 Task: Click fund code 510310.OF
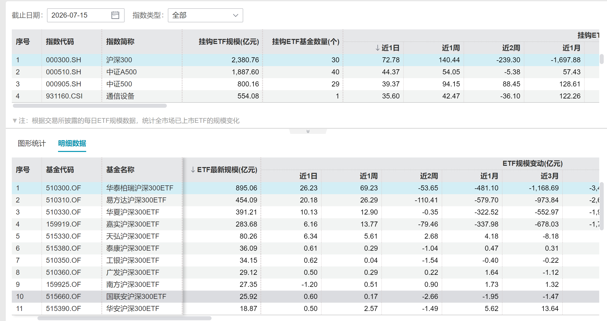(63, 200)
